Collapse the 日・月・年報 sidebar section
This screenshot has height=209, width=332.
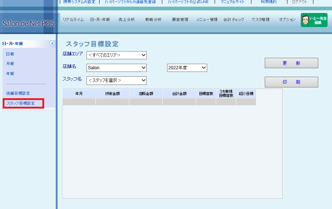(x=52, y=44)
